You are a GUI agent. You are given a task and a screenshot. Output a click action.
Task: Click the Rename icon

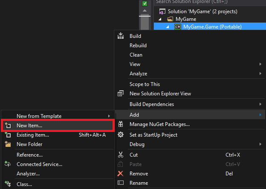coord(121,183)
